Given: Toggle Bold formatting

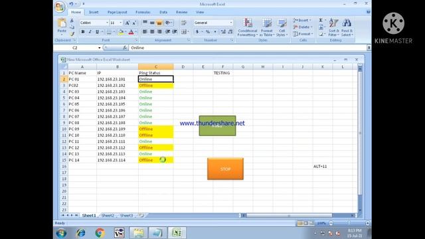Looking at the screenshot, I should point(83,32).
